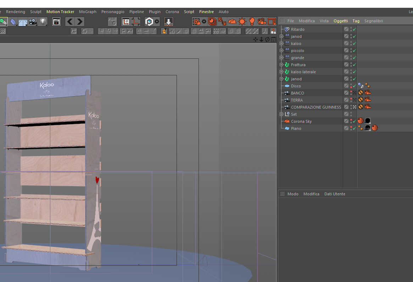413x282 pixels.
Task: Expand the grande null object
Action: pyautogui.click(x=281, y=58)
